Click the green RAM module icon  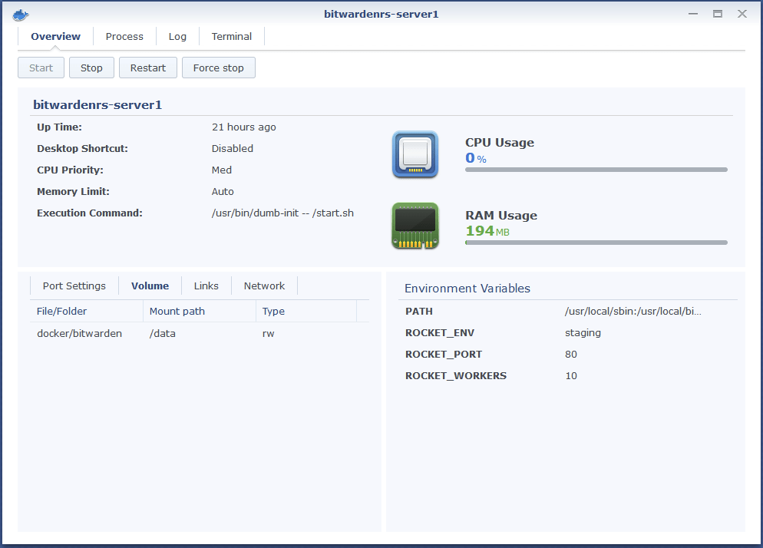[415, 226]
